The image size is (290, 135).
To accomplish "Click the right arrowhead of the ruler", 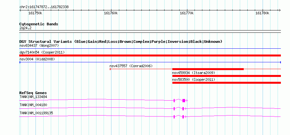I will point(280,10).
